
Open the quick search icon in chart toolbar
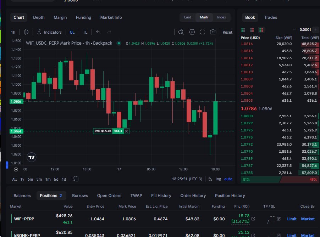181,32
